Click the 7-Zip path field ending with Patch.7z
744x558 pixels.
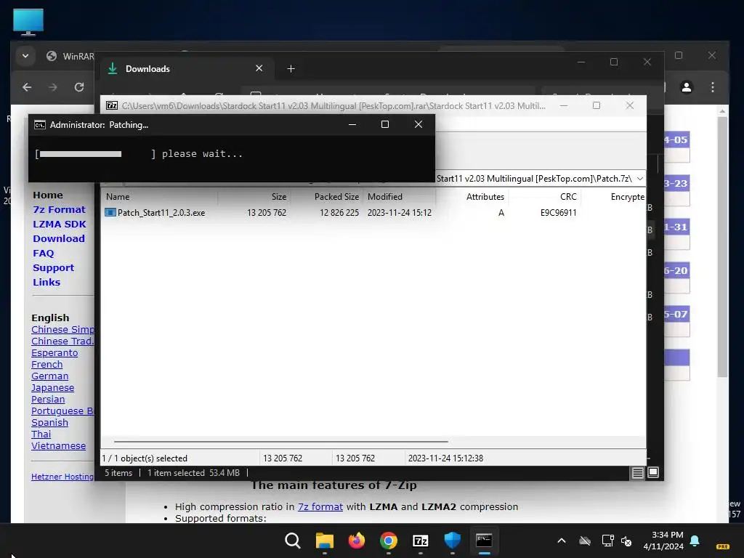[534, 179]
